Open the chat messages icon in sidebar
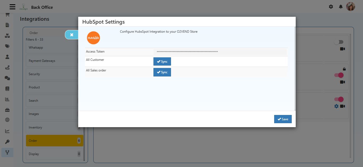The image size is (363, 167). 7,78
